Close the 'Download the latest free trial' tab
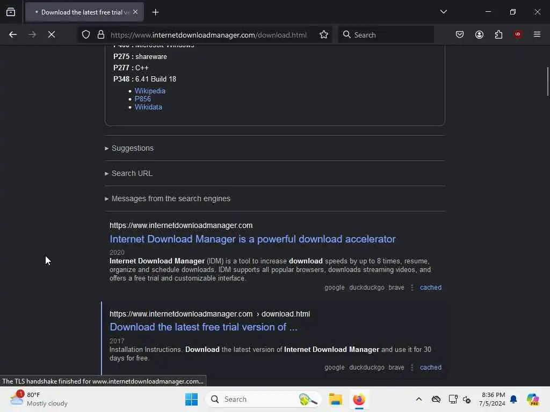Screen dimensions: 550x412 (135, 12)
